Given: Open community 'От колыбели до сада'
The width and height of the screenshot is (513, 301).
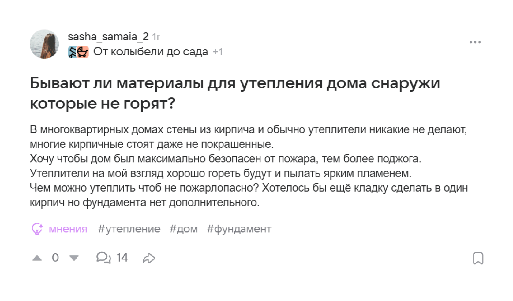Looking at the screenshot, I should click(150, 52).
